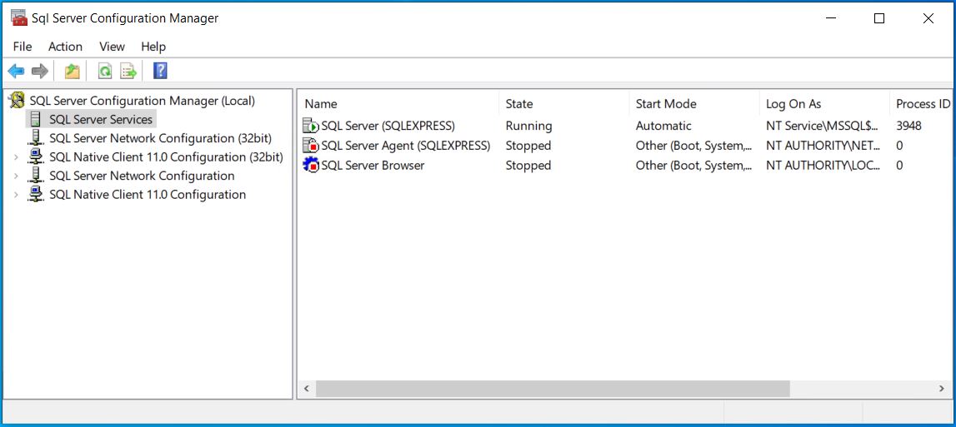Image resolution: width=956 pixels, height=427 pixels.
Task: Select the SQL Server Browser service icon
Action: pyautogui.click(x=310, y=165)
